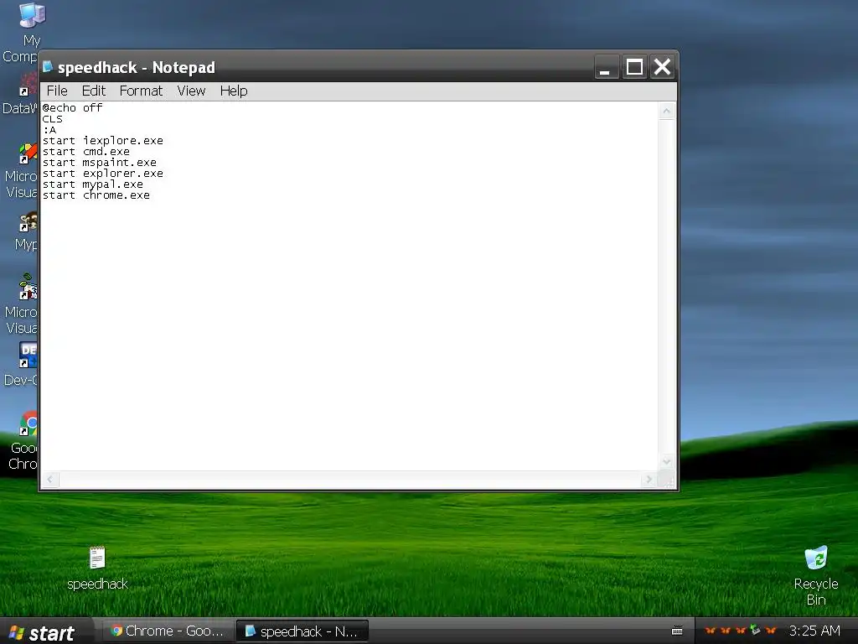Click the 'CLS' line
This screenshot has height=644, width=858.
click(53, 119)
